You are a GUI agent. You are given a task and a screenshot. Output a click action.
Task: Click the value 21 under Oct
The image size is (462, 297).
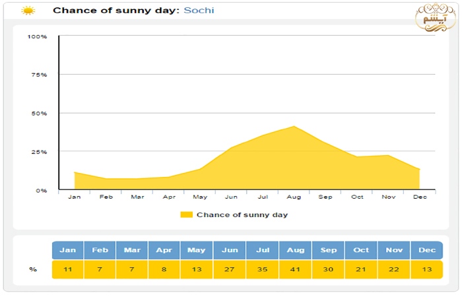pyautogui.click(x=361, y=269)
